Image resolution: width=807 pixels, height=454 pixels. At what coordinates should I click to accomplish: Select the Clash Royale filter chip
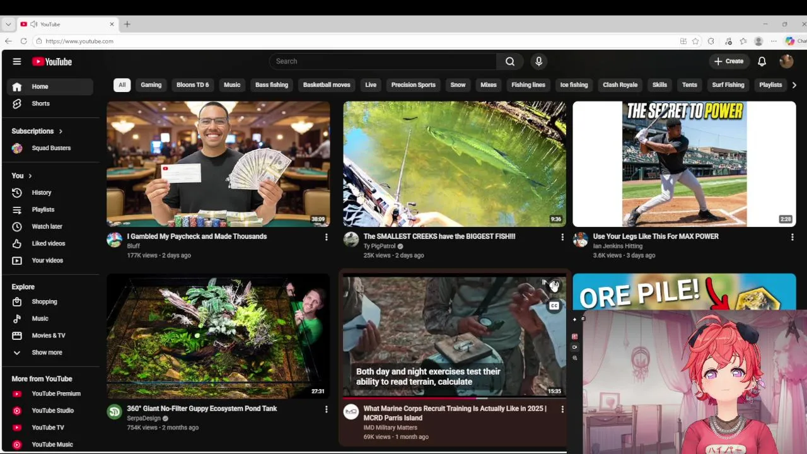tap(620, 85)
